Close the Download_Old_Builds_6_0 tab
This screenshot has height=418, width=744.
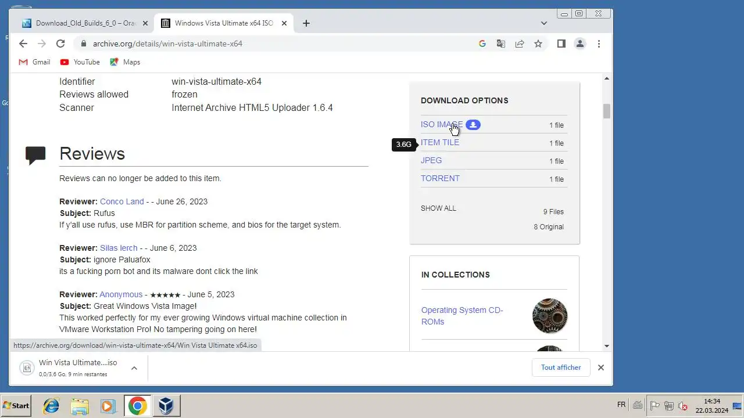[145, 23]
